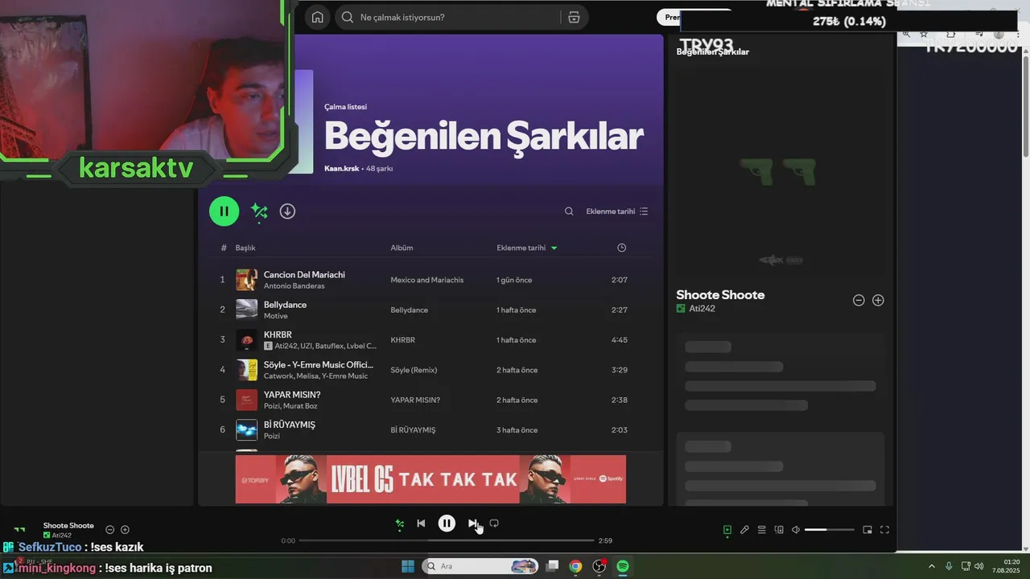This screenshot has height=579, width=1030.
Task: Open the artist link 'Poizi, Murat Boz'
Action: coord(290,406)
